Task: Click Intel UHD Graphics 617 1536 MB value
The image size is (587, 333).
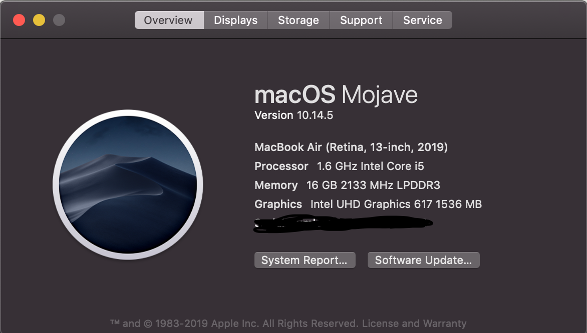Action: point(396,204)
